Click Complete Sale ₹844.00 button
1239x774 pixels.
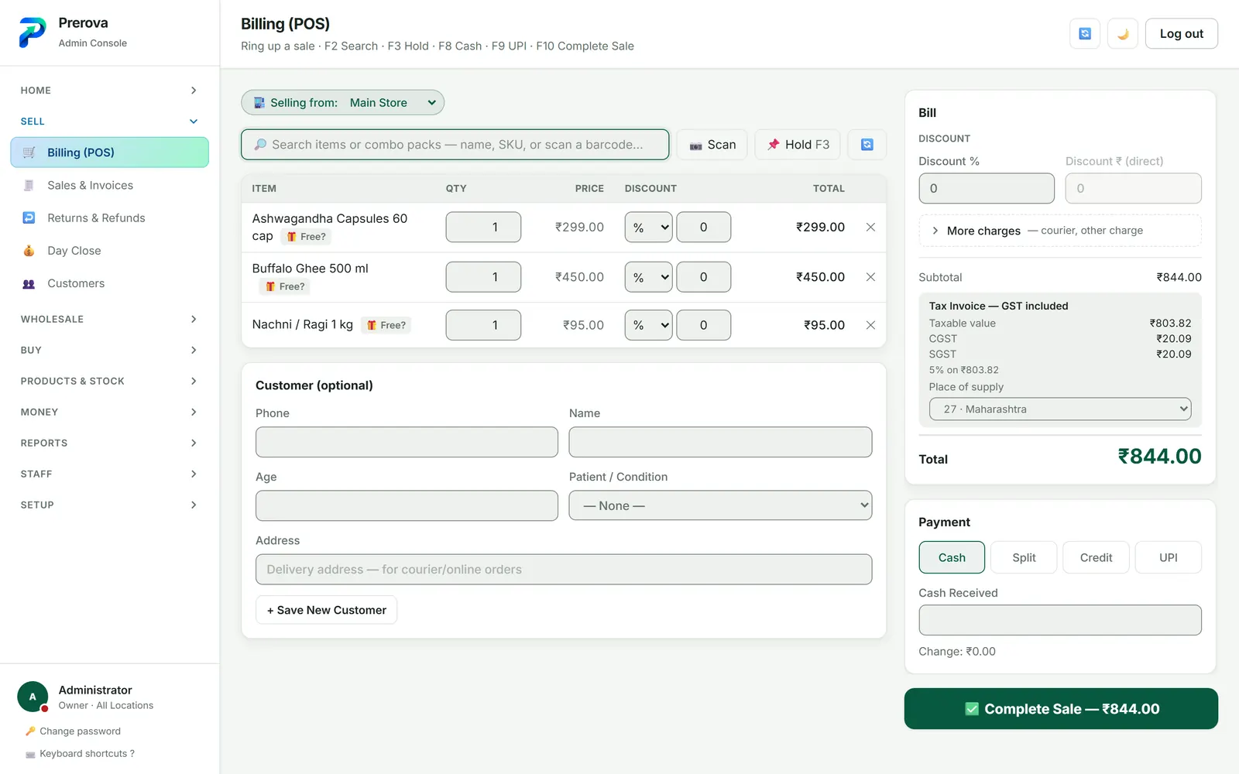coord(1061,709)
